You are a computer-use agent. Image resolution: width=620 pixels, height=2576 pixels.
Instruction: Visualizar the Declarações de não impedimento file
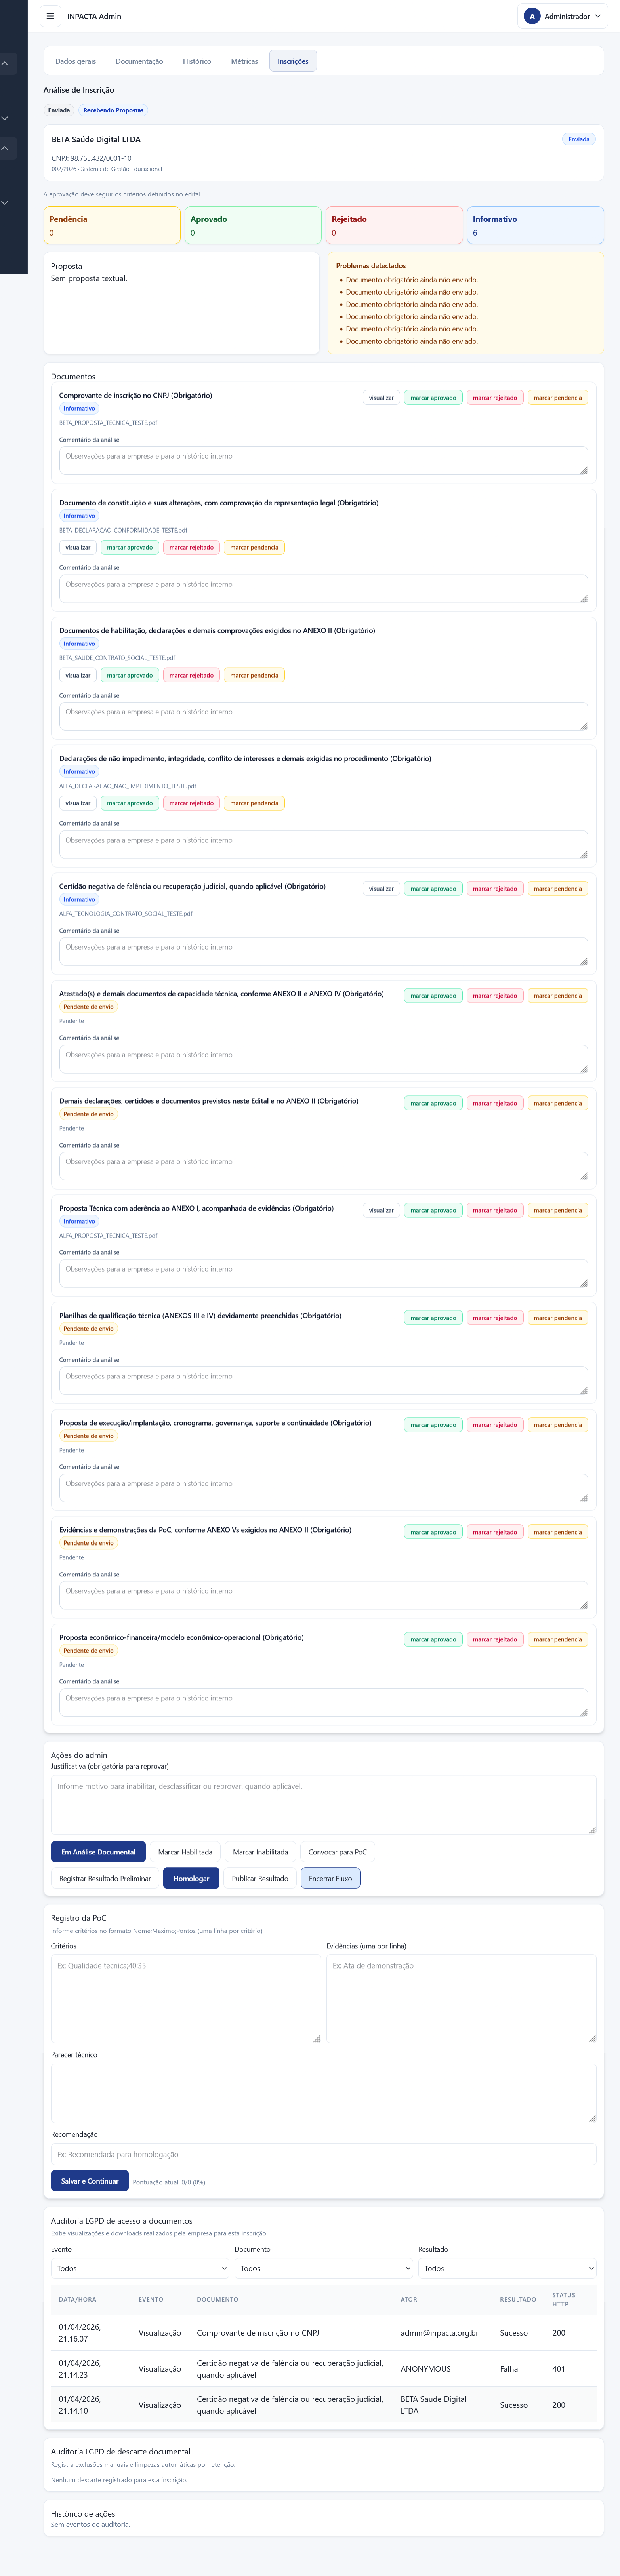click(78, 803)
